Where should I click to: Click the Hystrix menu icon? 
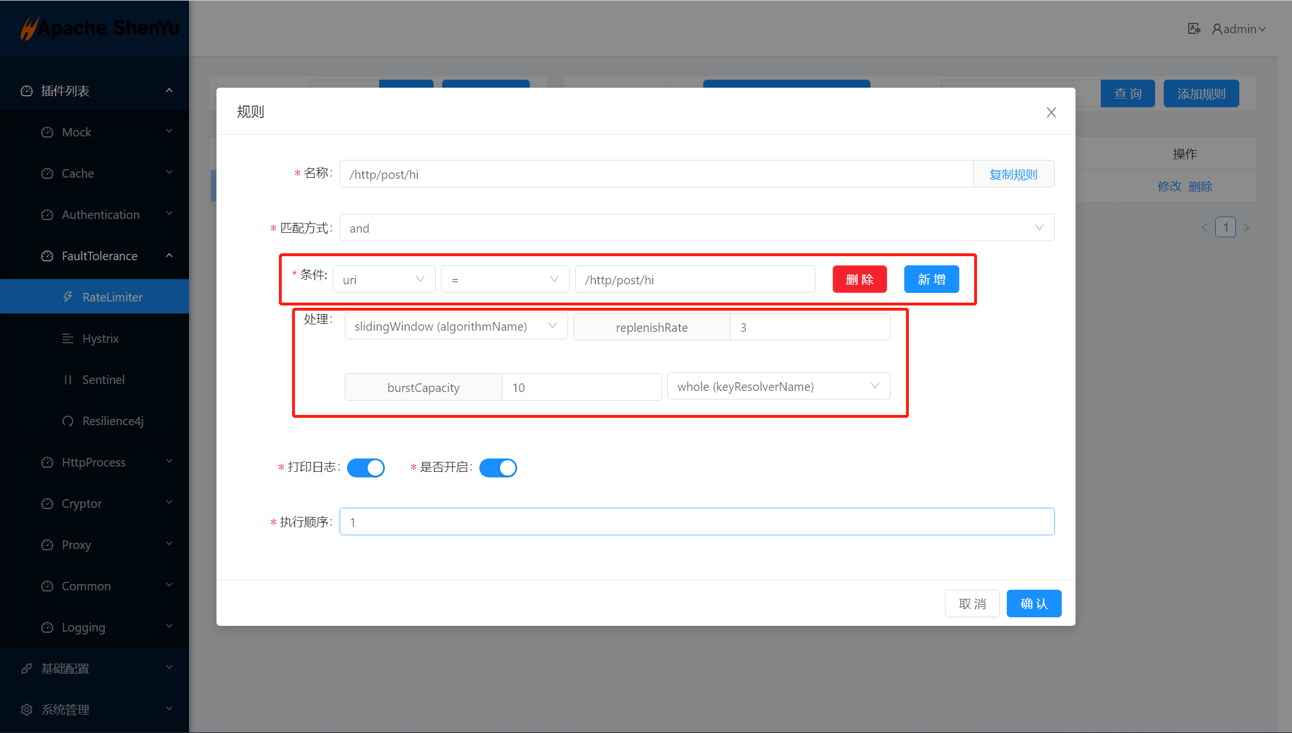[68, 338]
